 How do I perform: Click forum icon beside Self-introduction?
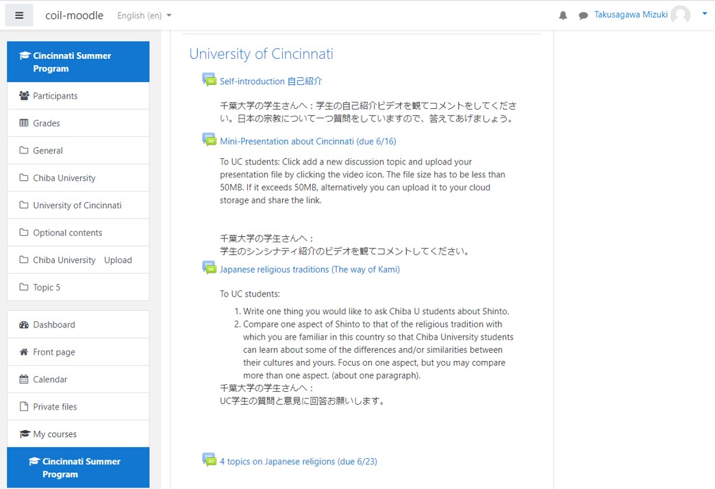coord(210,79)
